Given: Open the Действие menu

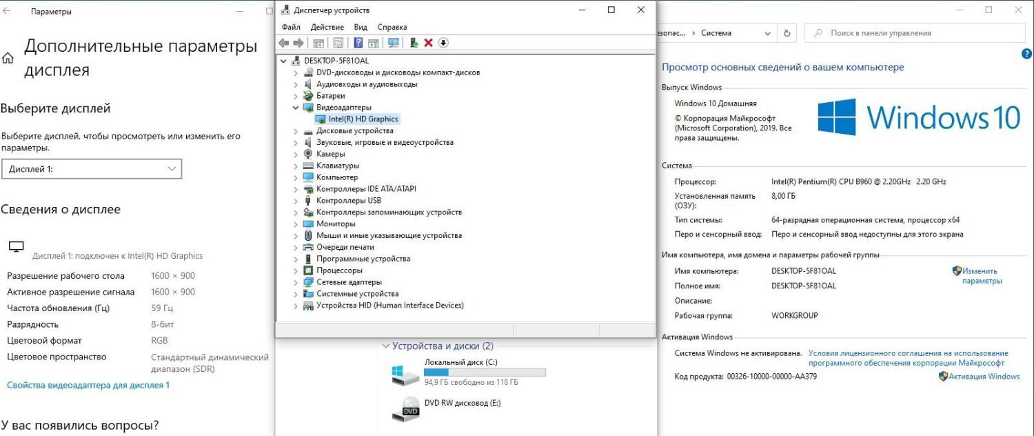Looking at the screenshot, I should [327, 27].
